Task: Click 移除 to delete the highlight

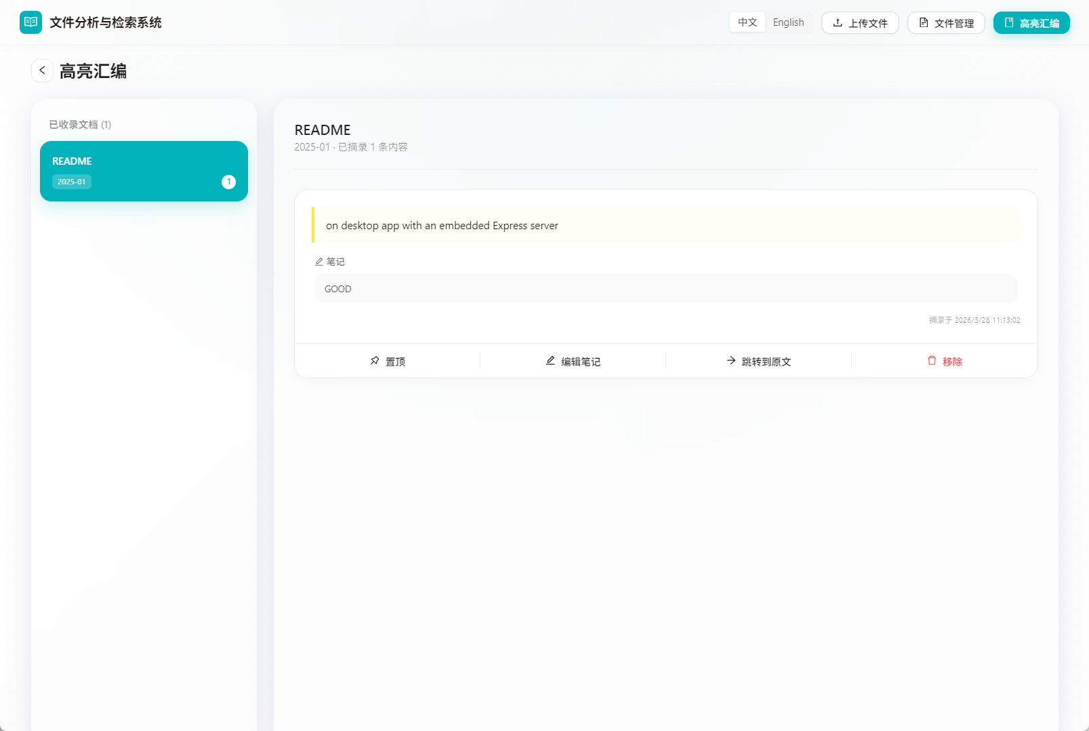Action: coord(945,361)
